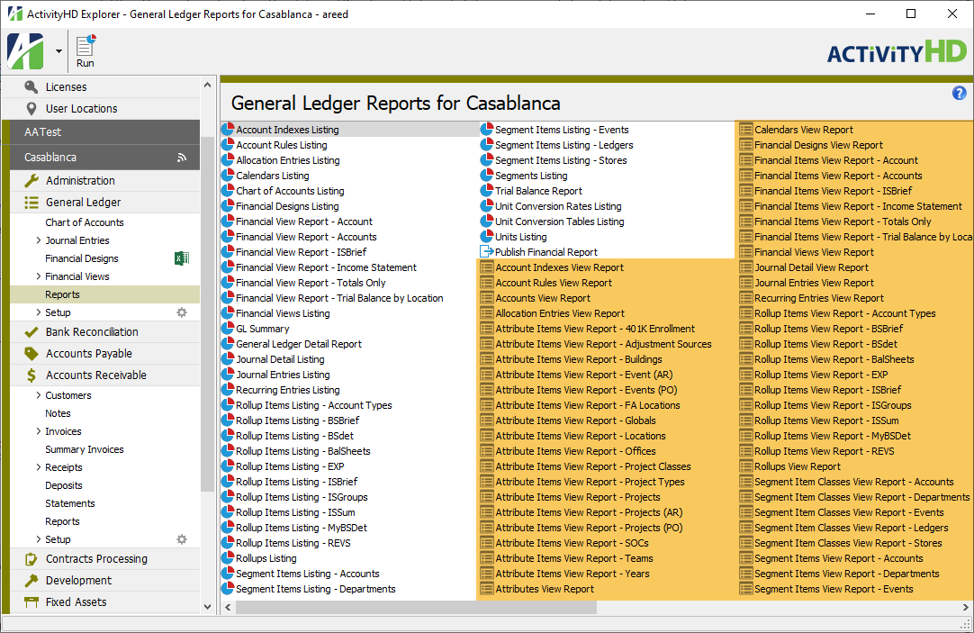Screen dimensions: 974x633
Task: Click the Fixed Assets icon
Action: coord(32,602)
